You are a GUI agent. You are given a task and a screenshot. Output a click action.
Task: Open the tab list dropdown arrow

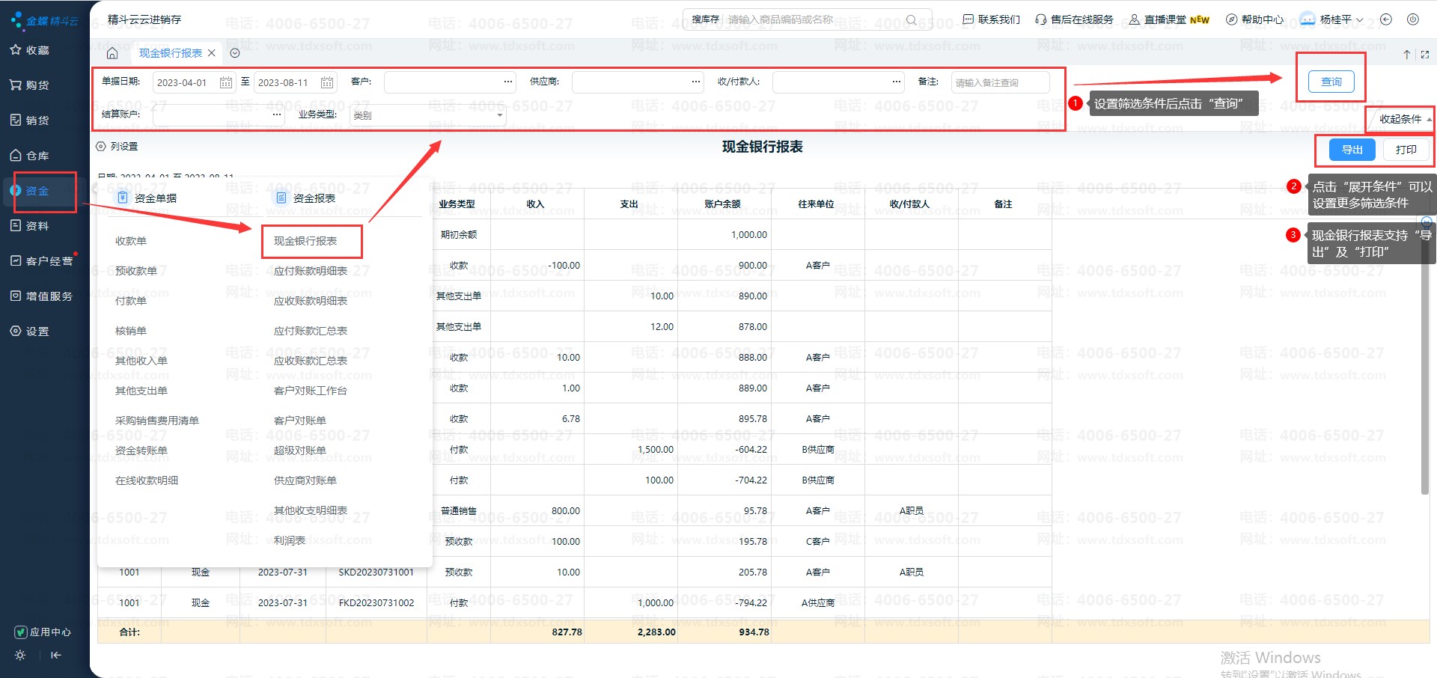[x=235, y=53]
